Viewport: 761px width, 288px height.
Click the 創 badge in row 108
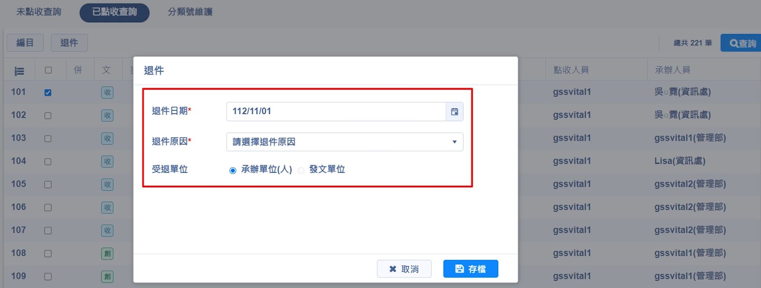(107, 253)
